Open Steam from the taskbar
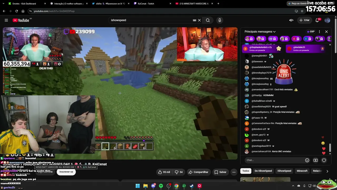This screenshot has height=190, width=337. click(x=192, y=186)
